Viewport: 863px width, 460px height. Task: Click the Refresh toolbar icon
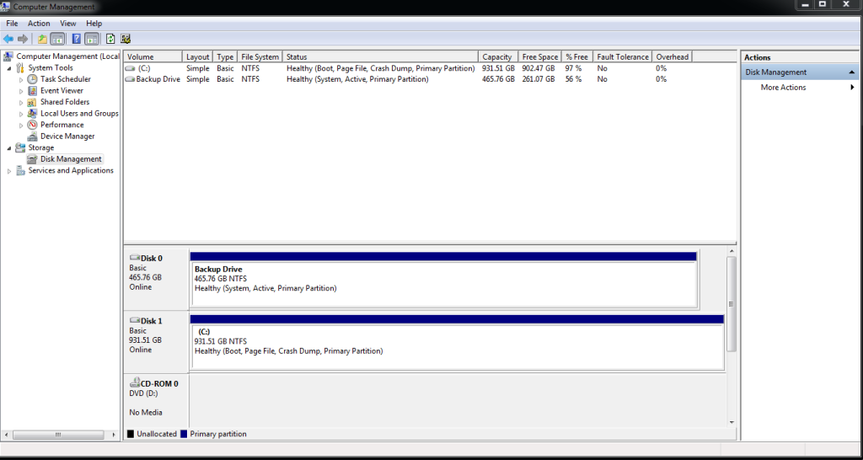(110, 39)
